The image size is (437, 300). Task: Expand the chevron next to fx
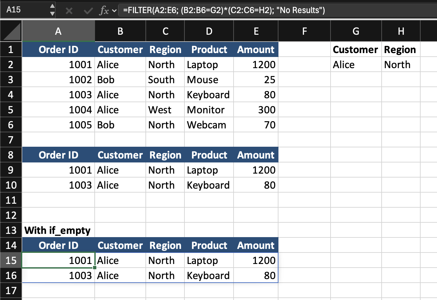coord(114,11)
